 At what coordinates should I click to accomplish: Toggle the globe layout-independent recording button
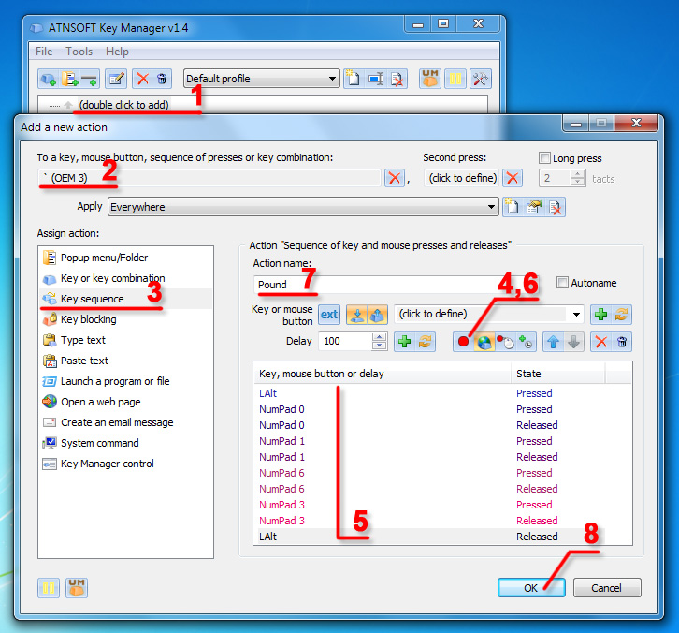point(484,342)
